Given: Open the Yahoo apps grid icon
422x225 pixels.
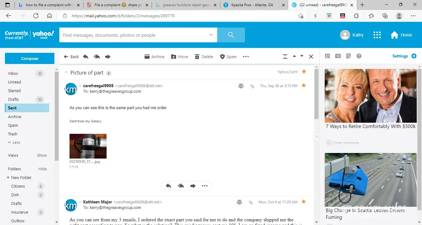Looking at the screenshot, I should click(x=377, y=35).
